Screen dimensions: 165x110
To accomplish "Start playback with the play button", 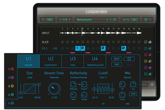I will pyautogui.click(x=43, y=20).
